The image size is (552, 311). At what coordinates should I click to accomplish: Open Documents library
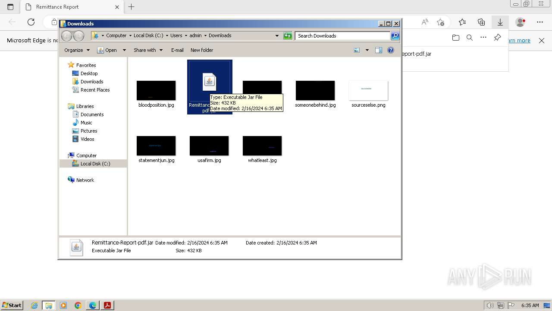92,114
